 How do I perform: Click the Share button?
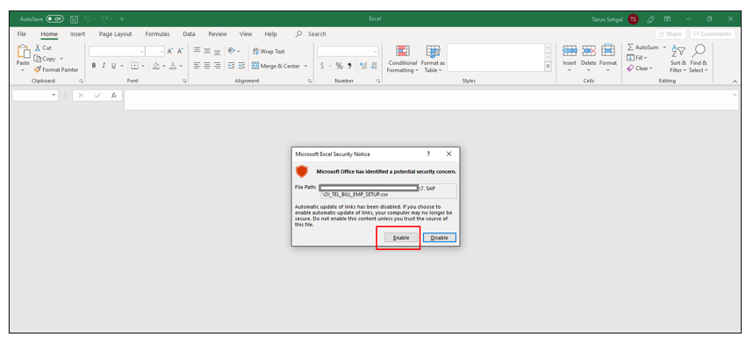(671, 34)
